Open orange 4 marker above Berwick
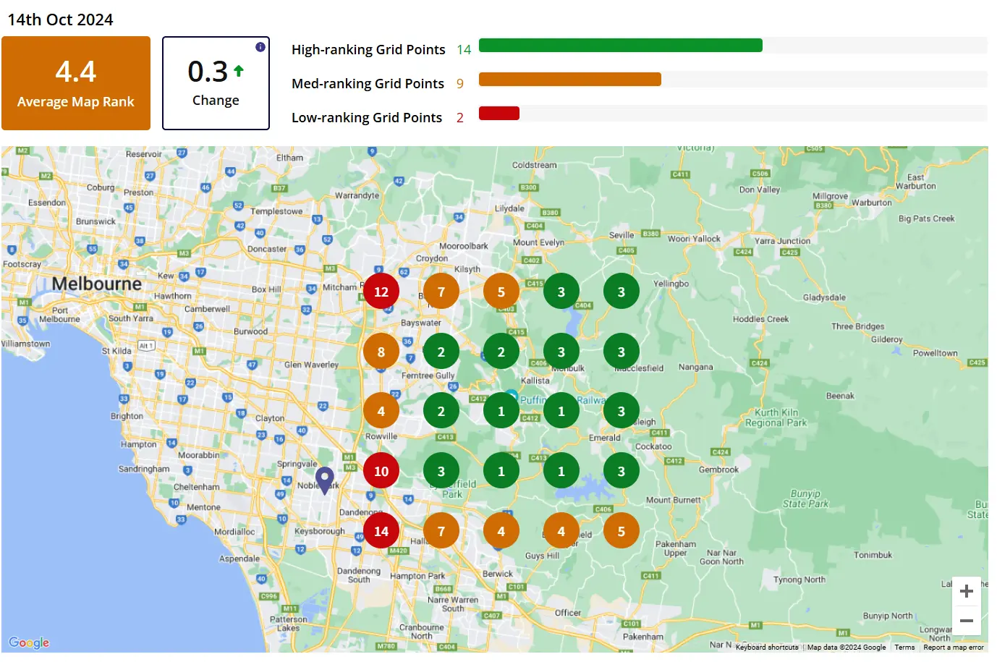The height and width of the screenshot is (662, 997). pos(501,531)
